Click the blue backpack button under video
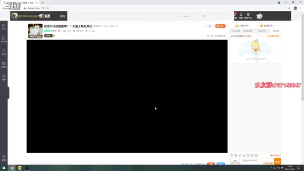304x171 pixels. [221, 164]
